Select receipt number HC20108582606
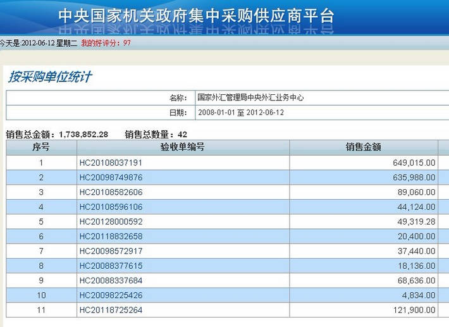The width and height of the screenshot is (449, 327). (111, 192)
